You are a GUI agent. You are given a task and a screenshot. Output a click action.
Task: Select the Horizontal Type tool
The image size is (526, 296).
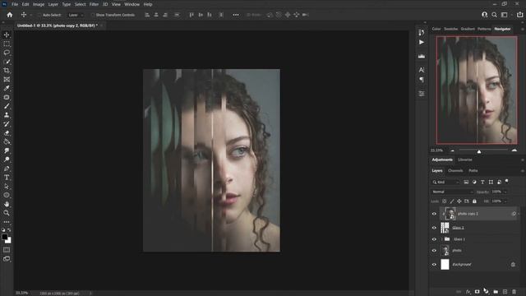tap(7, 178)
